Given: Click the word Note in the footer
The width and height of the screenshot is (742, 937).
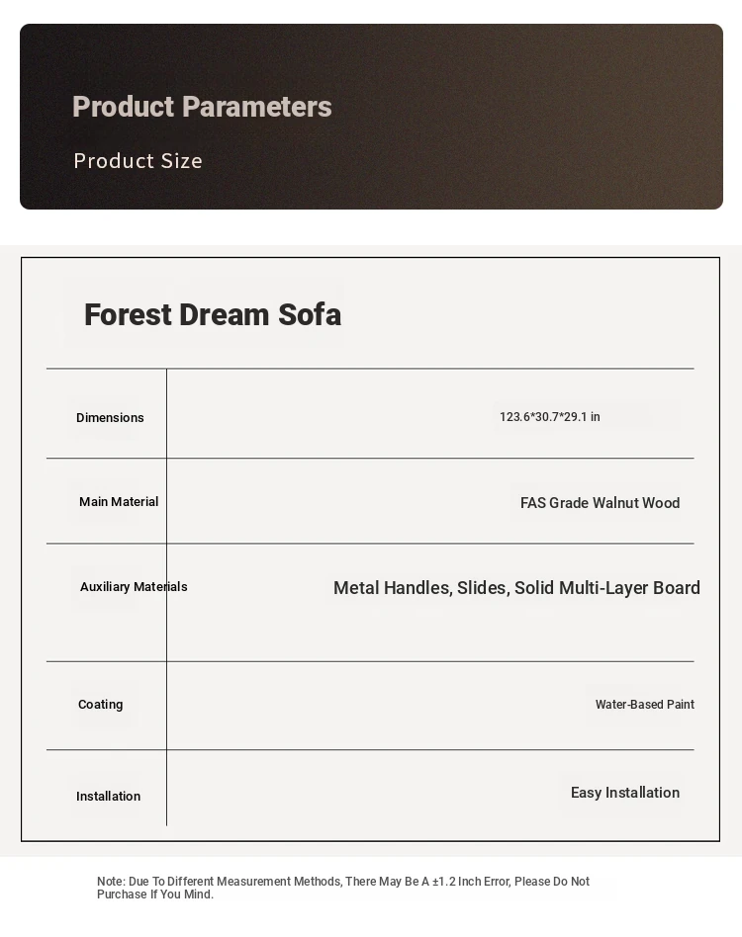Looking at the screenshot, I should click(110, 882).
